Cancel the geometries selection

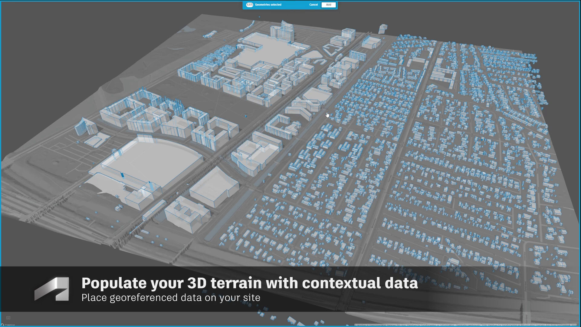(x=313, y=5)
